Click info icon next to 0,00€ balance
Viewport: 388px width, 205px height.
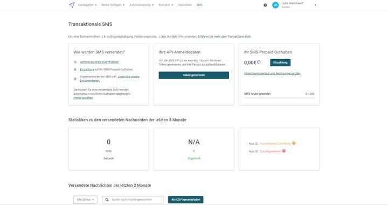coord(259,62)
